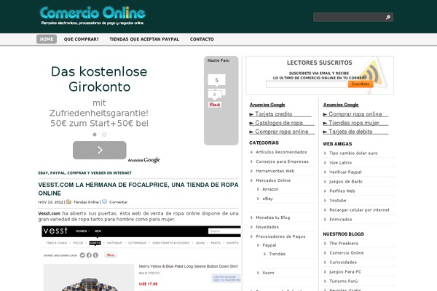The width and height of the screenshot is (437, 291).
Task: Open the HOME menu tab
Action: tap(47, 39)
